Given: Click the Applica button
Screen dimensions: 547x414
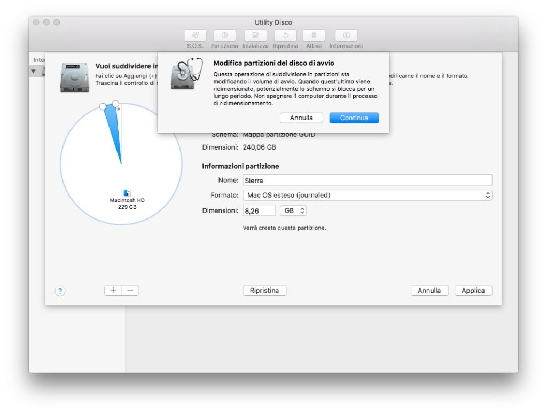Looking at the screenshot, I should (x=473, y=291).
